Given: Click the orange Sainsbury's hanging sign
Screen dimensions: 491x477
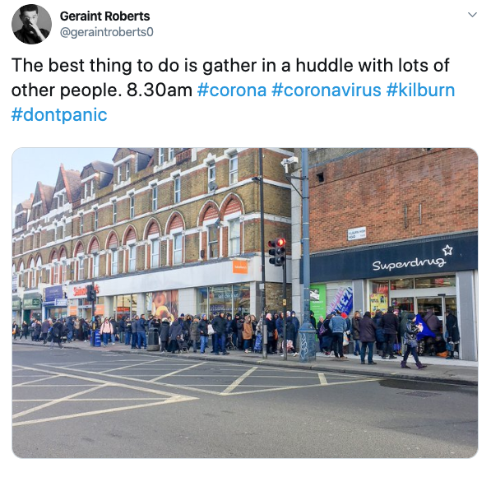Looking at the screenshot, I should (x=240, y=266).
